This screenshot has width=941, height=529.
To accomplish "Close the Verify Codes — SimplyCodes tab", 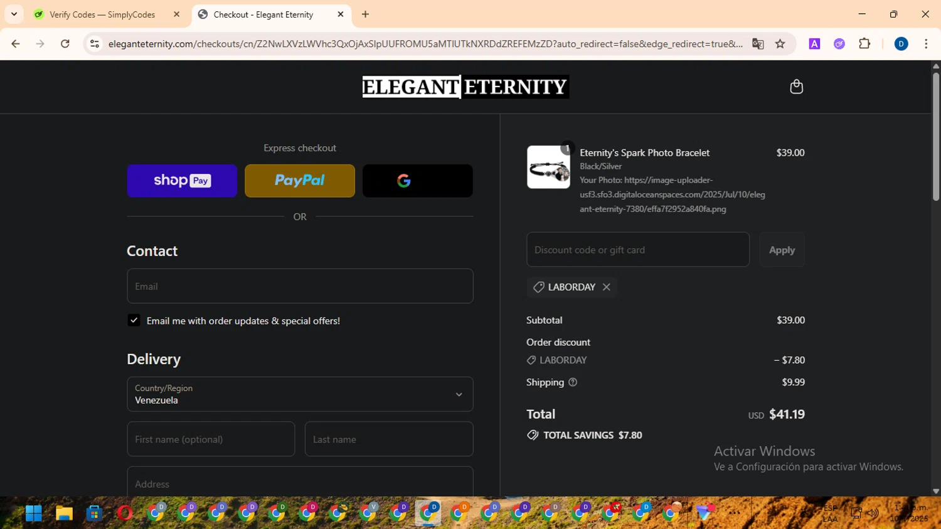I will point(176,14).
